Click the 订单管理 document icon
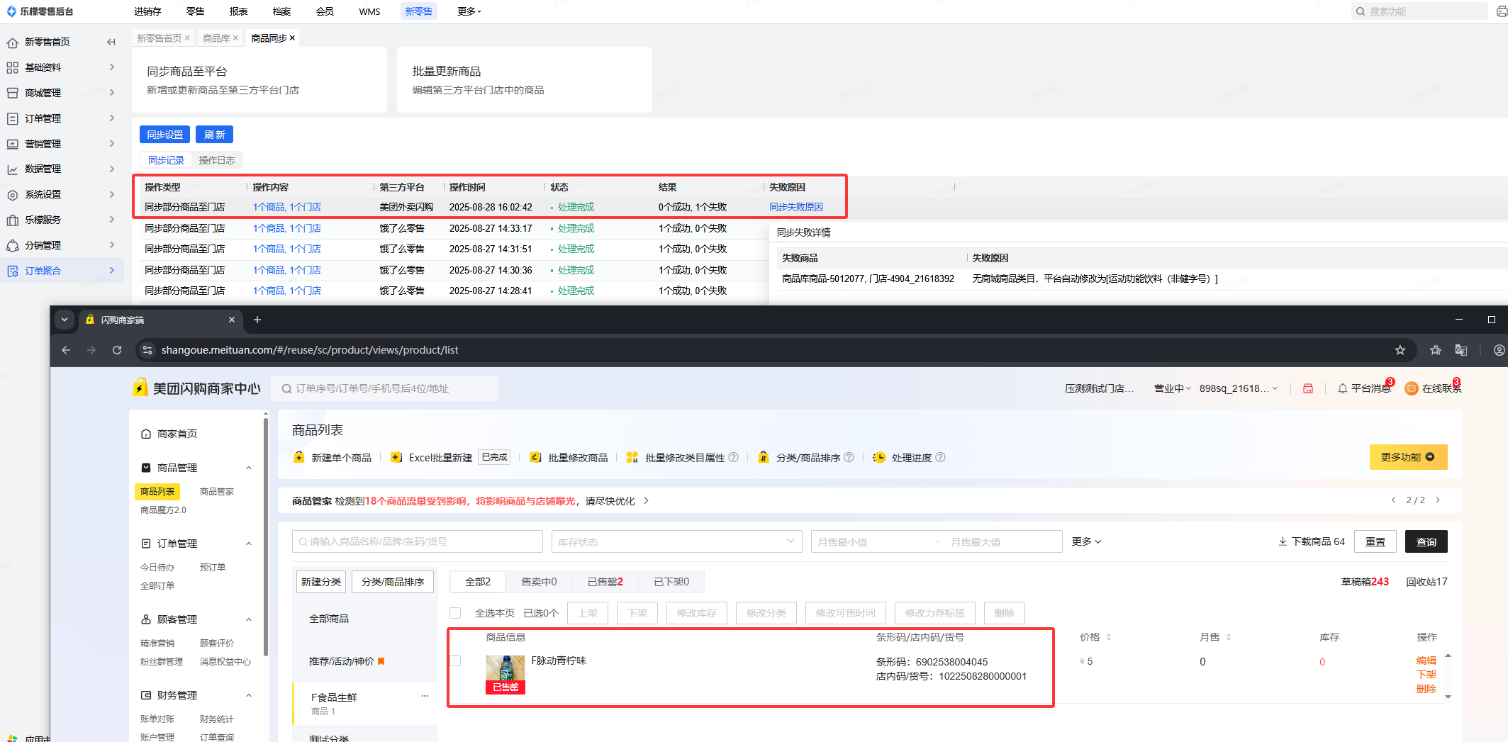The width and height of the screenshot is (1508, 742). 12,118
